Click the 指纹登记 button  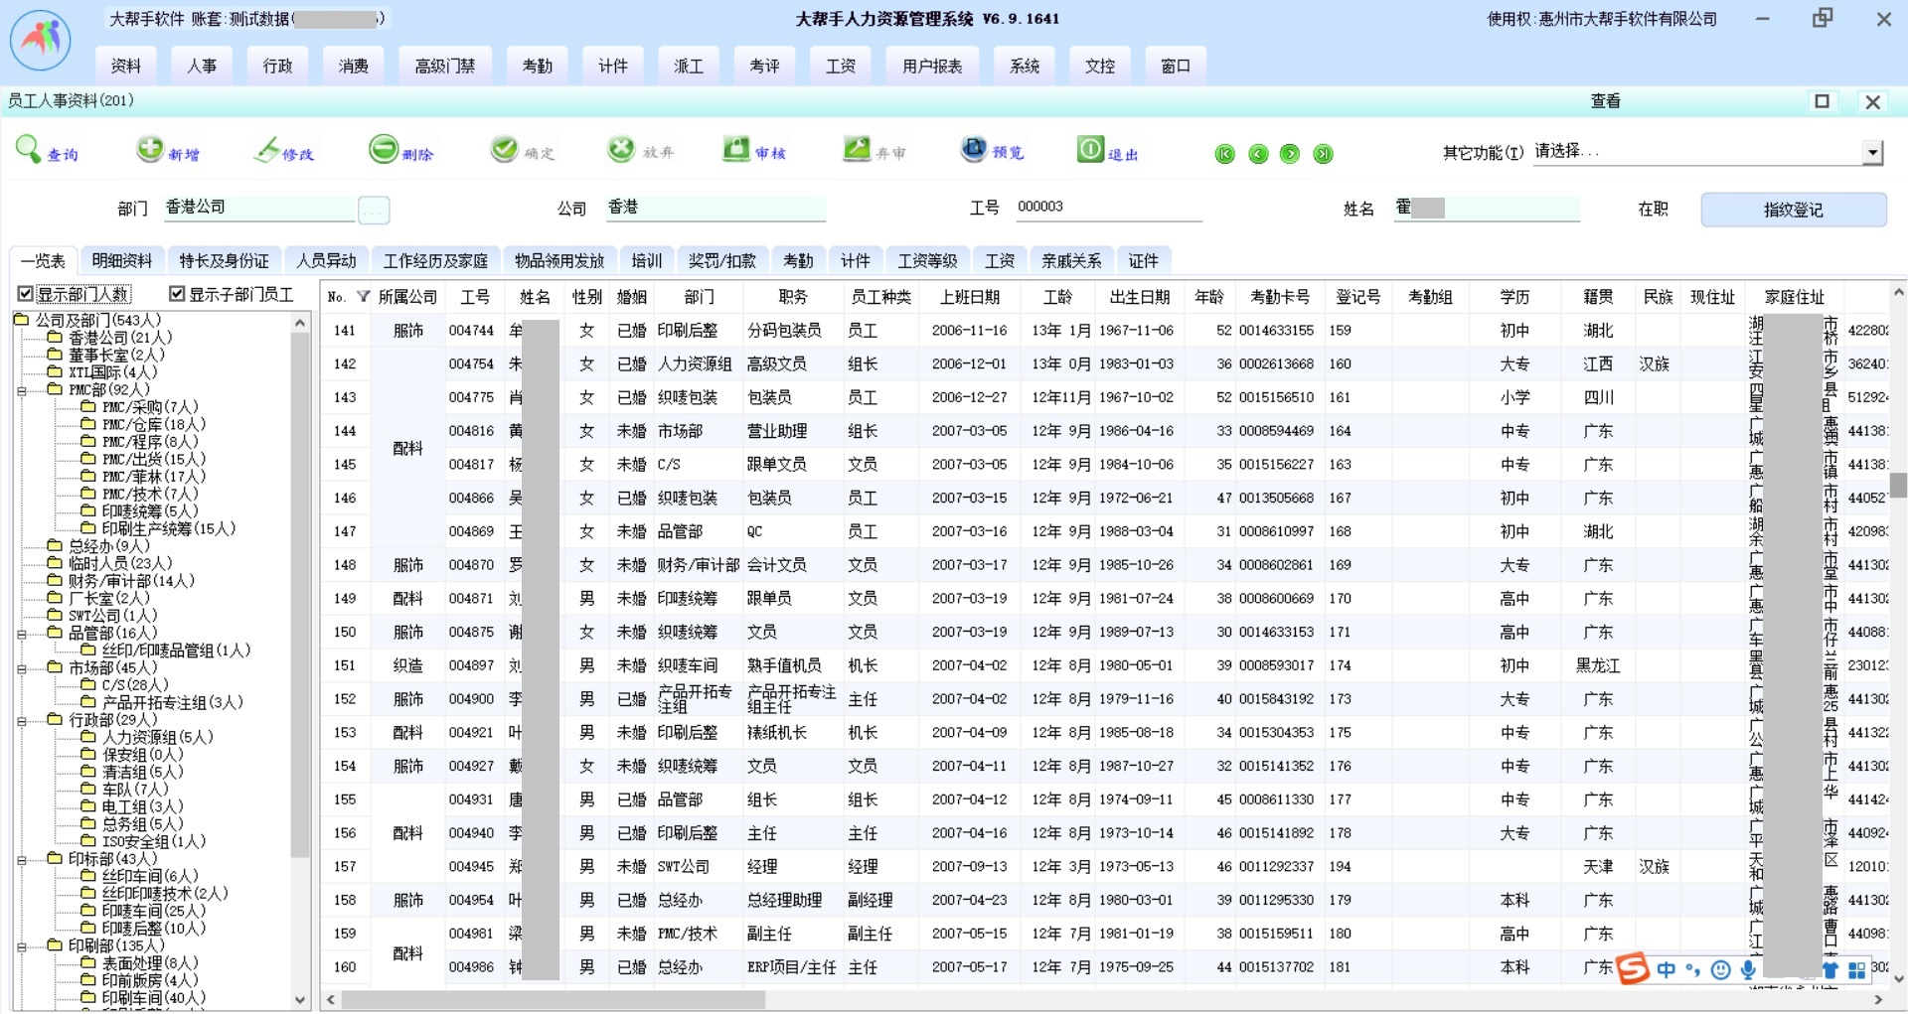click(x=1793, y=210)
